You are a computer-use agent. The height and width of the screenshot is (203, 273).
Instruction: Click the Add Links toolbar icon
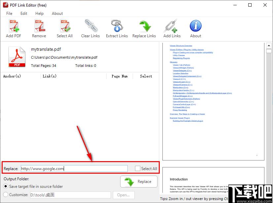(x=171, y=26)
